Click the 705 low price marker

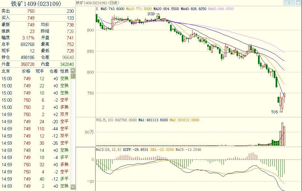tap(274, 112)
